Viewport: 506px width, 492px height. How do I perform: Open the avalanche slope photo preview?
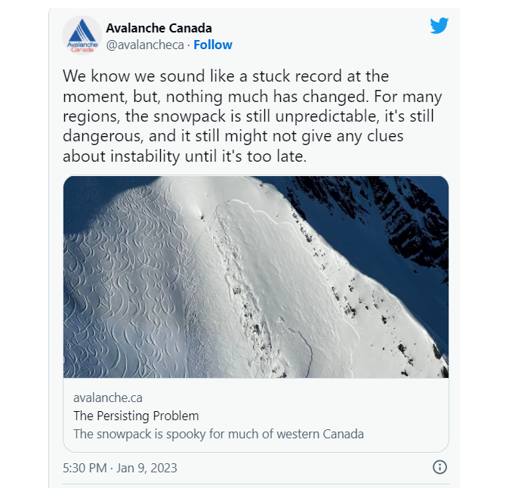pyautogui.click(x=256, y=277)
